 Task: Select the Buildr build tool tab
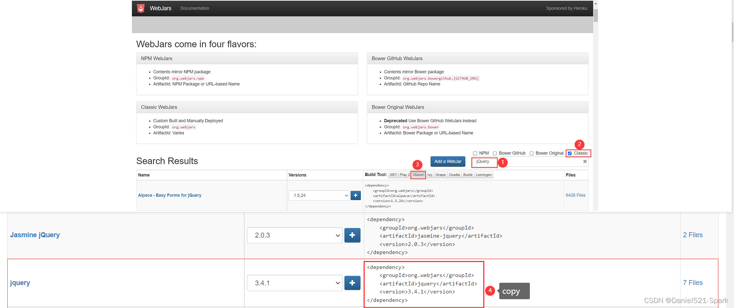point(468,175)
